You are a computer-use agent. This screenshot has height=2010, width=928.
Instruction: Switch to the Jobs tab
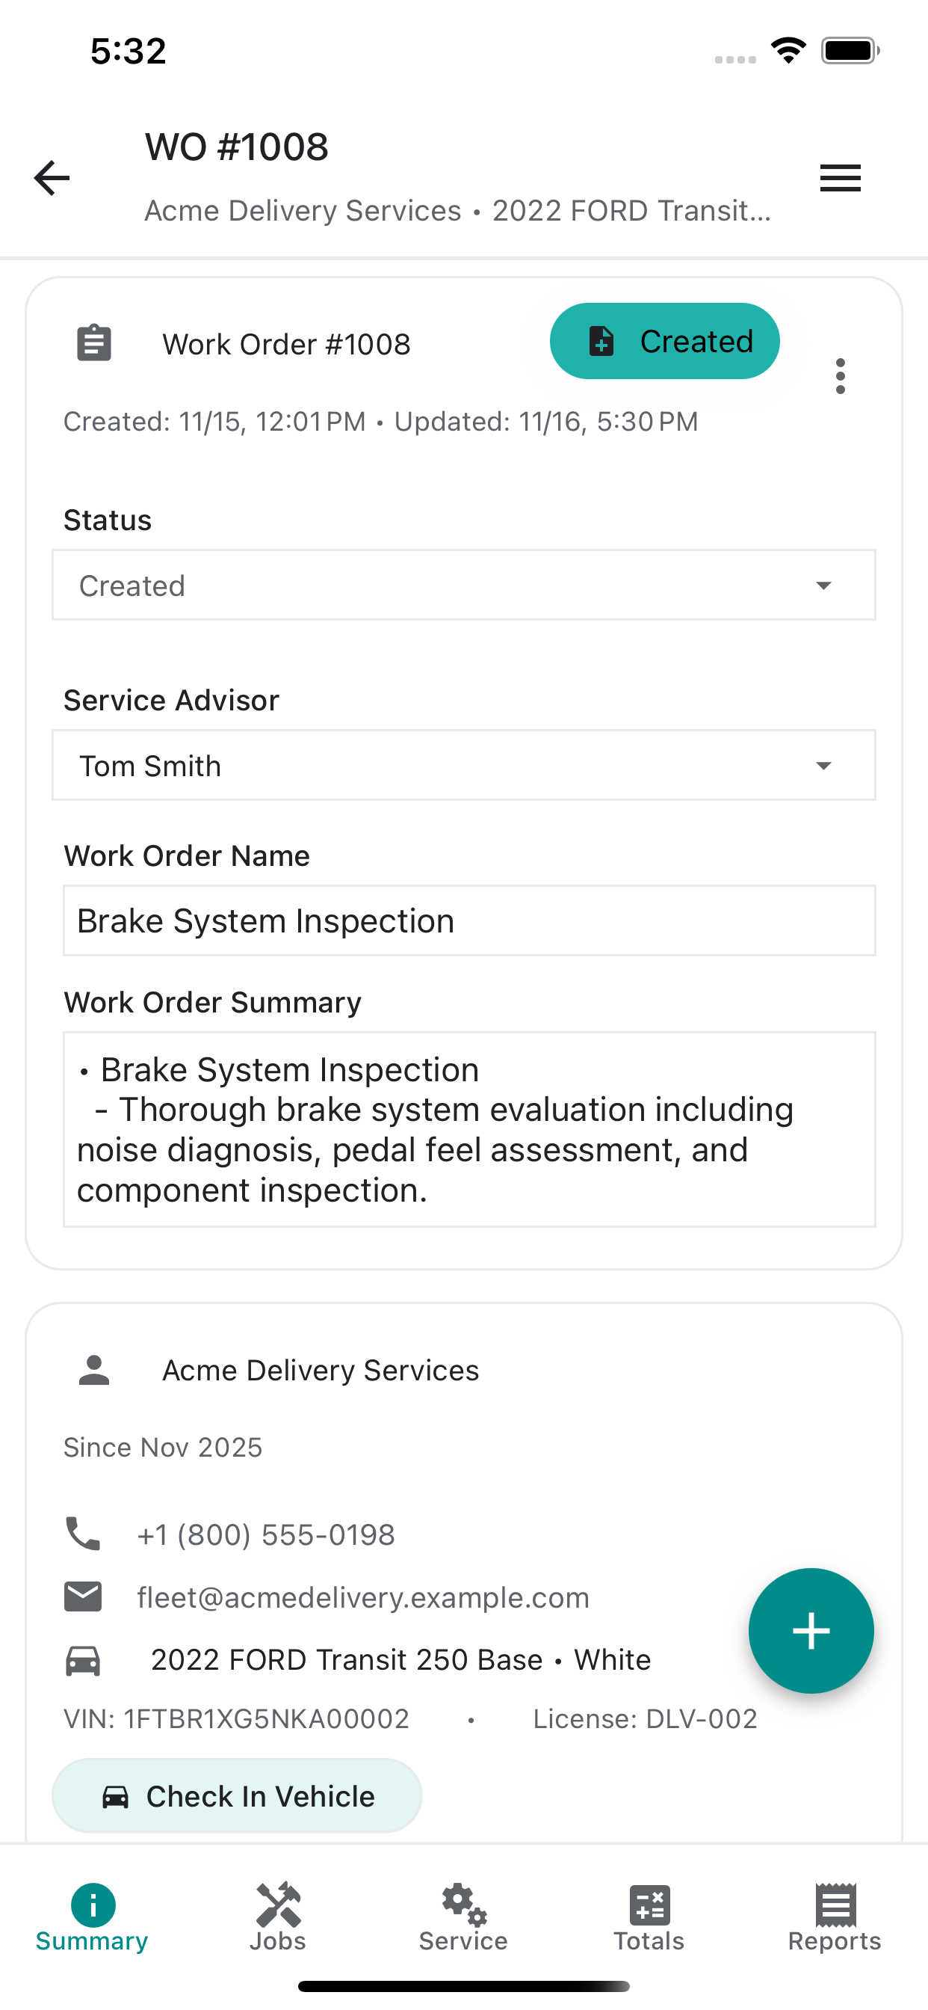[x=278, y=1916]
